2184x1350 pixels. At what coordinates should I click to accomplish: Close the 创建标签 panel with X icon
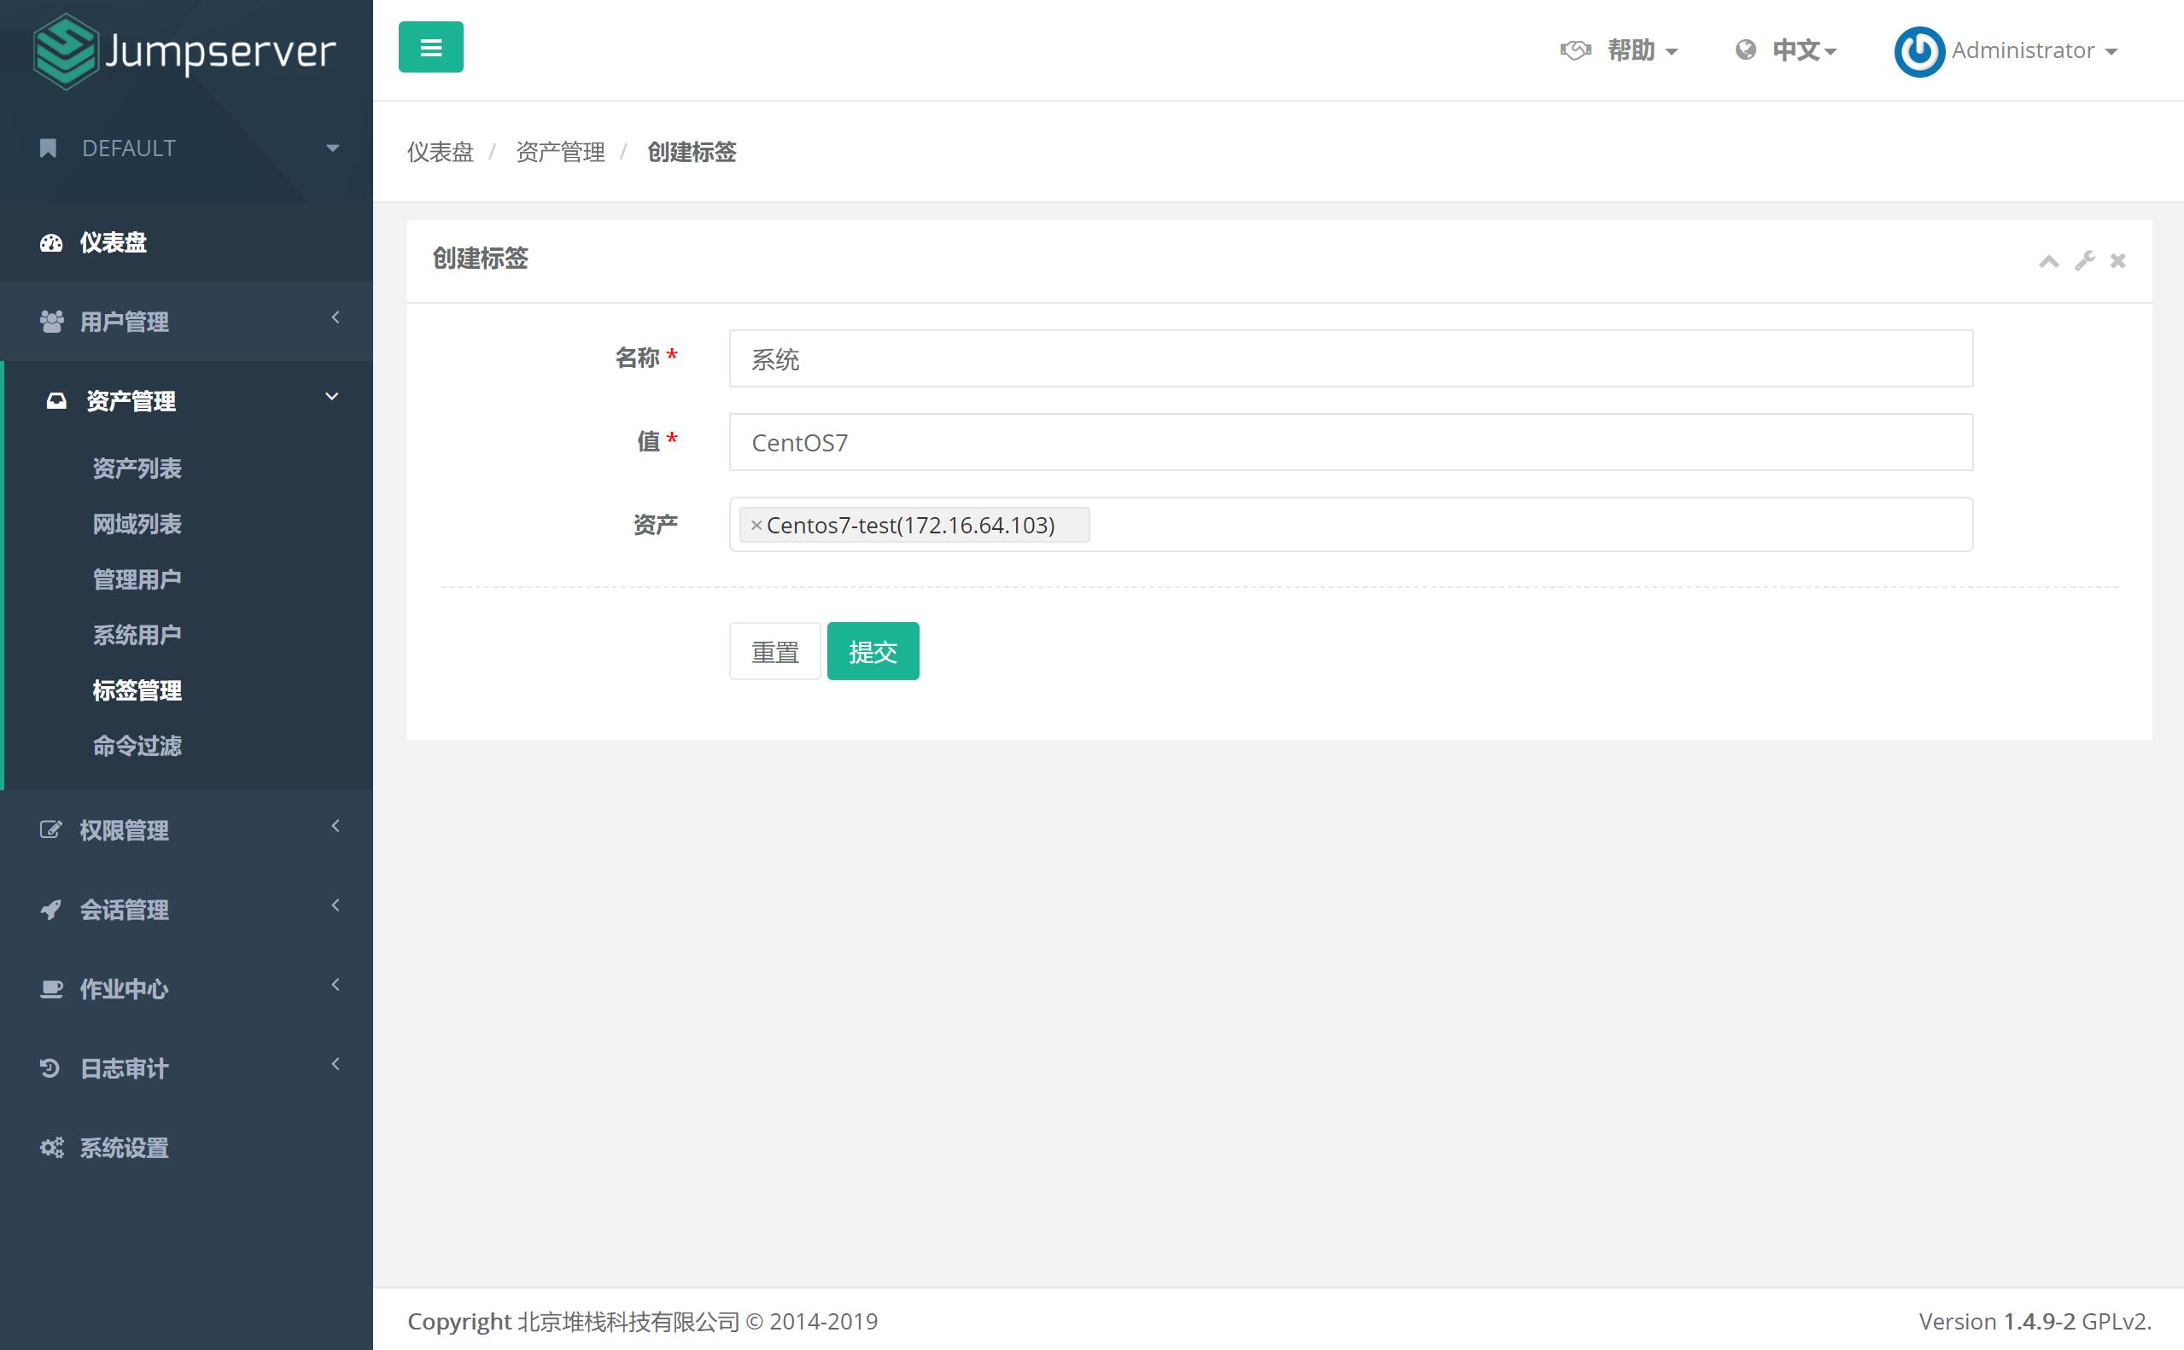(2118, 261)
